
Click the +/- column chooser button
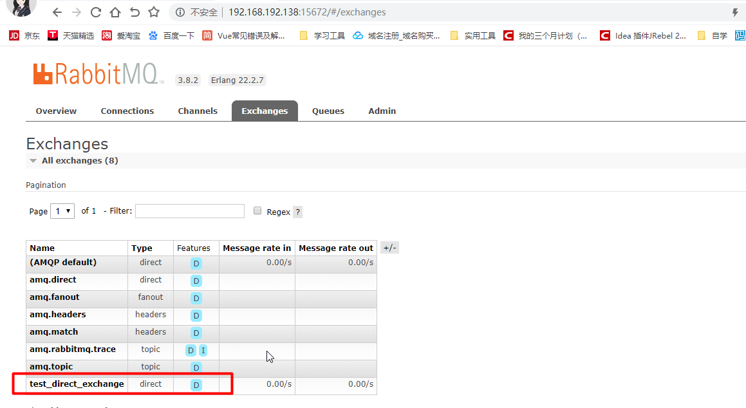(x=389, y=248)
